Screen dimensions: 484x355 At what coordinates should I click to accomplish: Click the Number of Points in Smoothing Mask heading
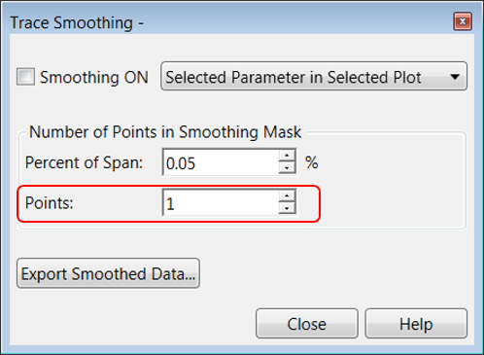pos(165,132)
